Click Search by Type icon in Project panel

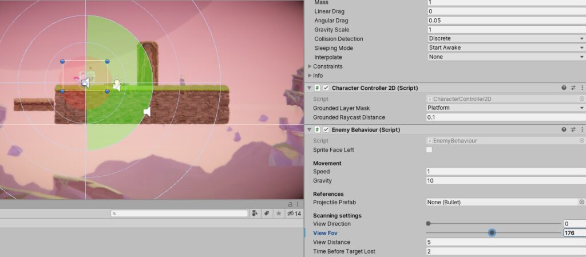click(255, 213)
